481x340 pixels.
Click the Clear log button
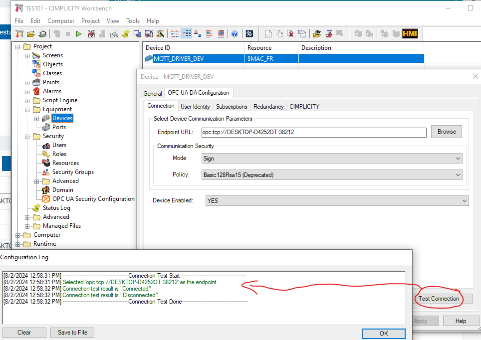[x=24, y=333]
